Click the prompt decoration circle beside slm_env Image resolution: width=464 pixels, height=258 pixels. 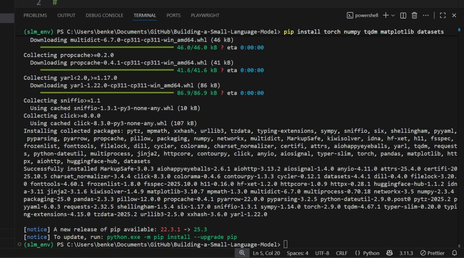19,244
